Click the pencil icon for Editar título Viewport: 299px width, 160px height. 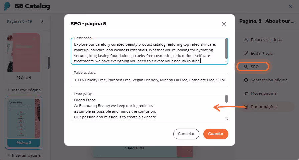pos(246,53)
